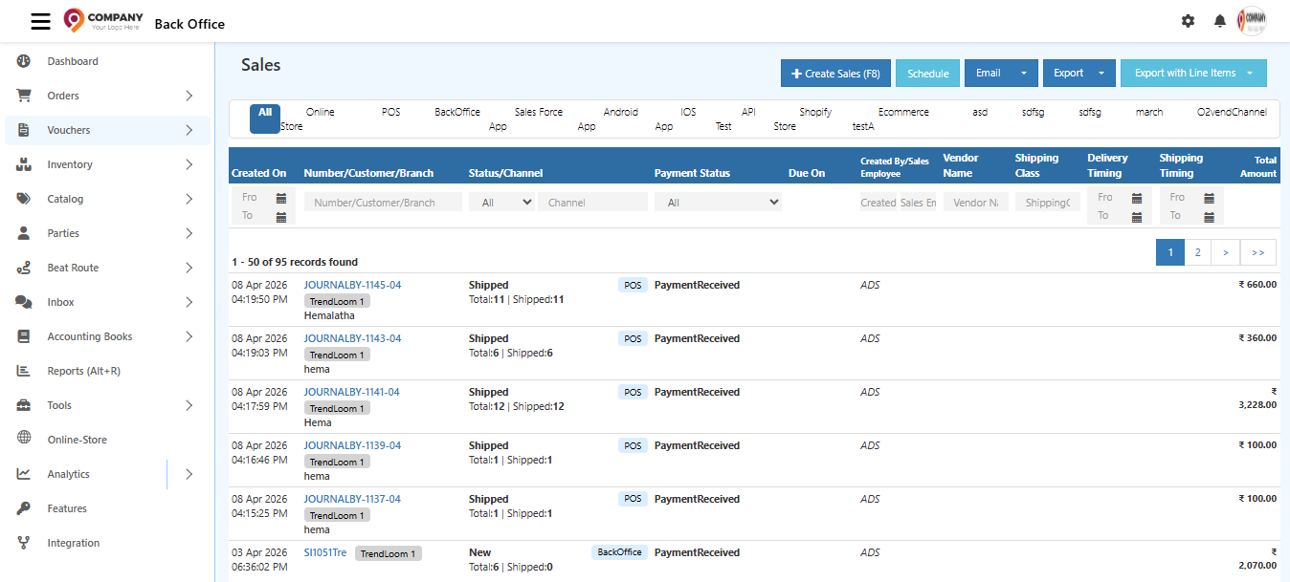The height and width of the screenshot is (582, 1290).
Task: Switch to the POS channel tab
Action: point(390,112)
